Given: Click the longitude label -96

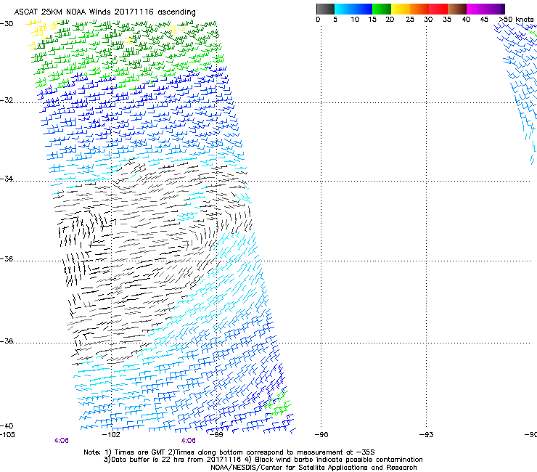Looking at the screenshot, I should (321, 435).
